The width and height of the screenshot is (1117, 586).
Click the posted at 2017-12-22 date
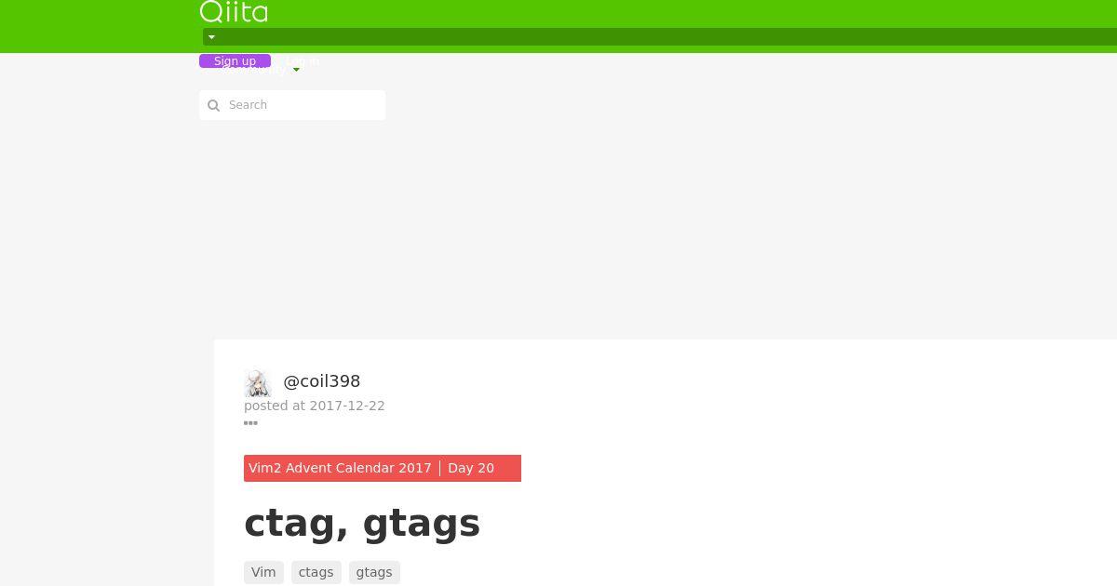315,406
